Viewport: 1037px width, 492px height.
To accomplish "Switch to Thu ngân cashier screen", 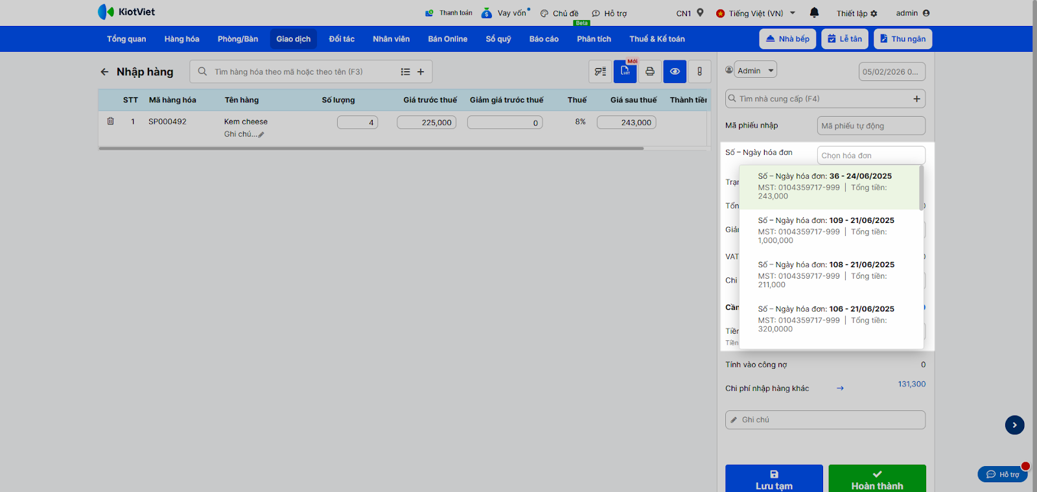I will point(903,39).
